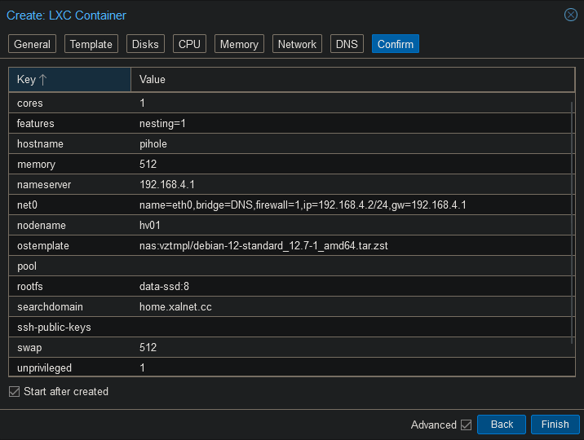Switch to the Network tab
The height and width of the screenshot is (440, 584).
point(297,44)
